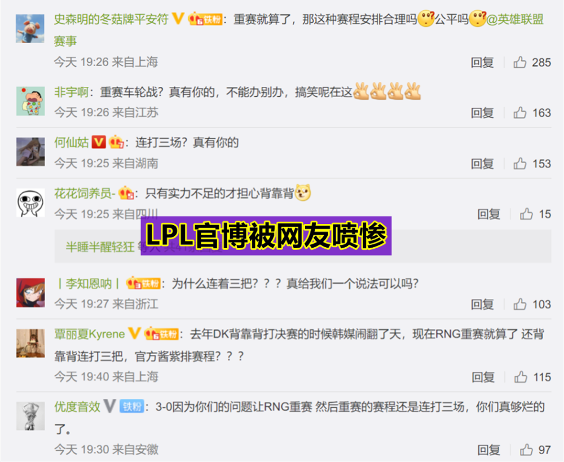The height and width of the screenshot is (462, 564).
Task: Like 何仙姑's comment with 153 likes
Action: pyautogui.click(x=520, y=164)
